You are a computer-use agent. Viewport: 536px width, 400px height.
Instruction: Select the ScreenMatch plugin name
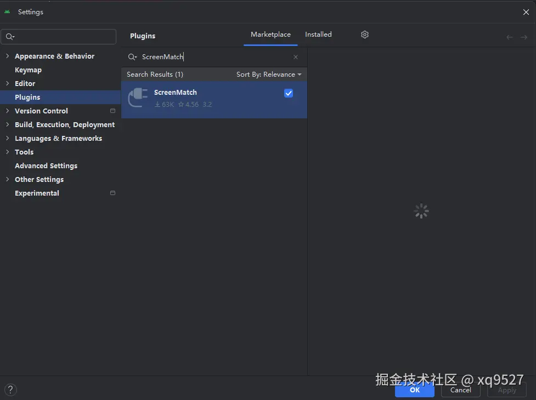(x=176, y=93)
